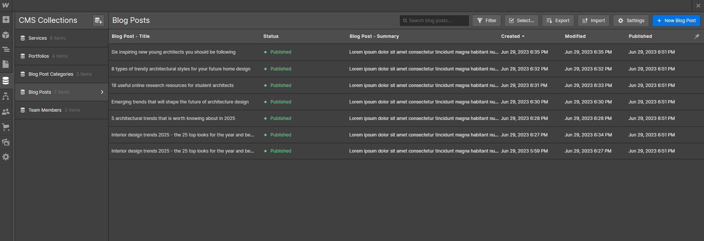Sort by the Created column arrow

click(x=523, y=36)
